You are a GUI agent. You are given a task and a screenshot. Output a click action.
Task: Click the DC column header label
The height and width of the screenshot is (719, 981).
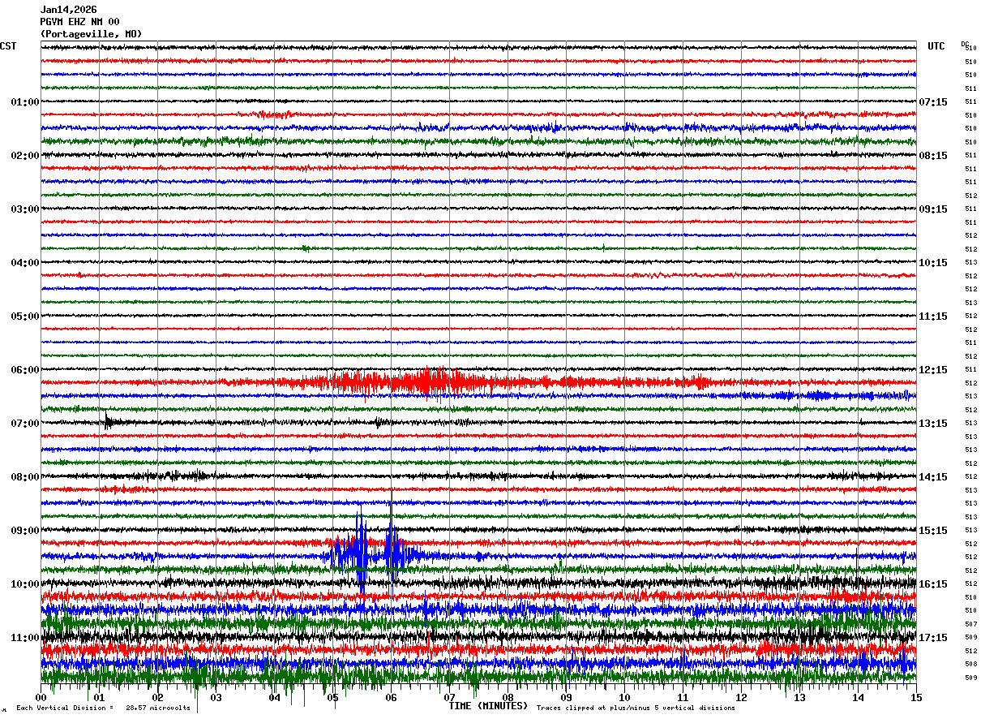tap(965, 44)
